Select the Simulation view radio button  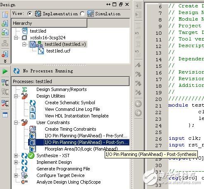click(x=82, y=14)
